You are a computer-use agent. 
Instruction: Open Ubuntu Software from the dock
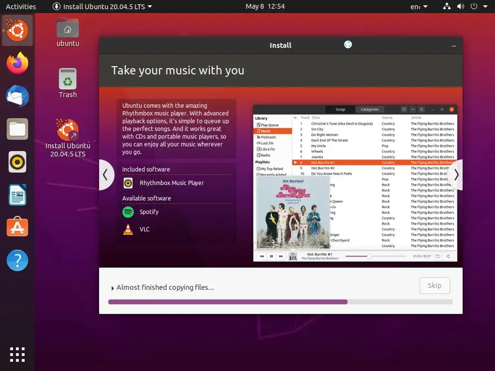tap(17, 227)
